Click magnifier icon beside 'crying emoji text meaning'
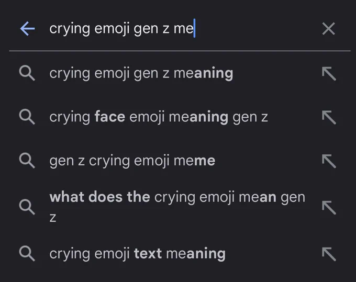Image resolution: width=356 pixels, height=282 pixels. click(x=27, y=253)
